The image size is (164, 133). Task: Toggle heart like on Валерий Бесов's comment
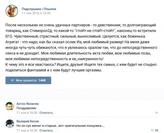[x=151, y=130]
